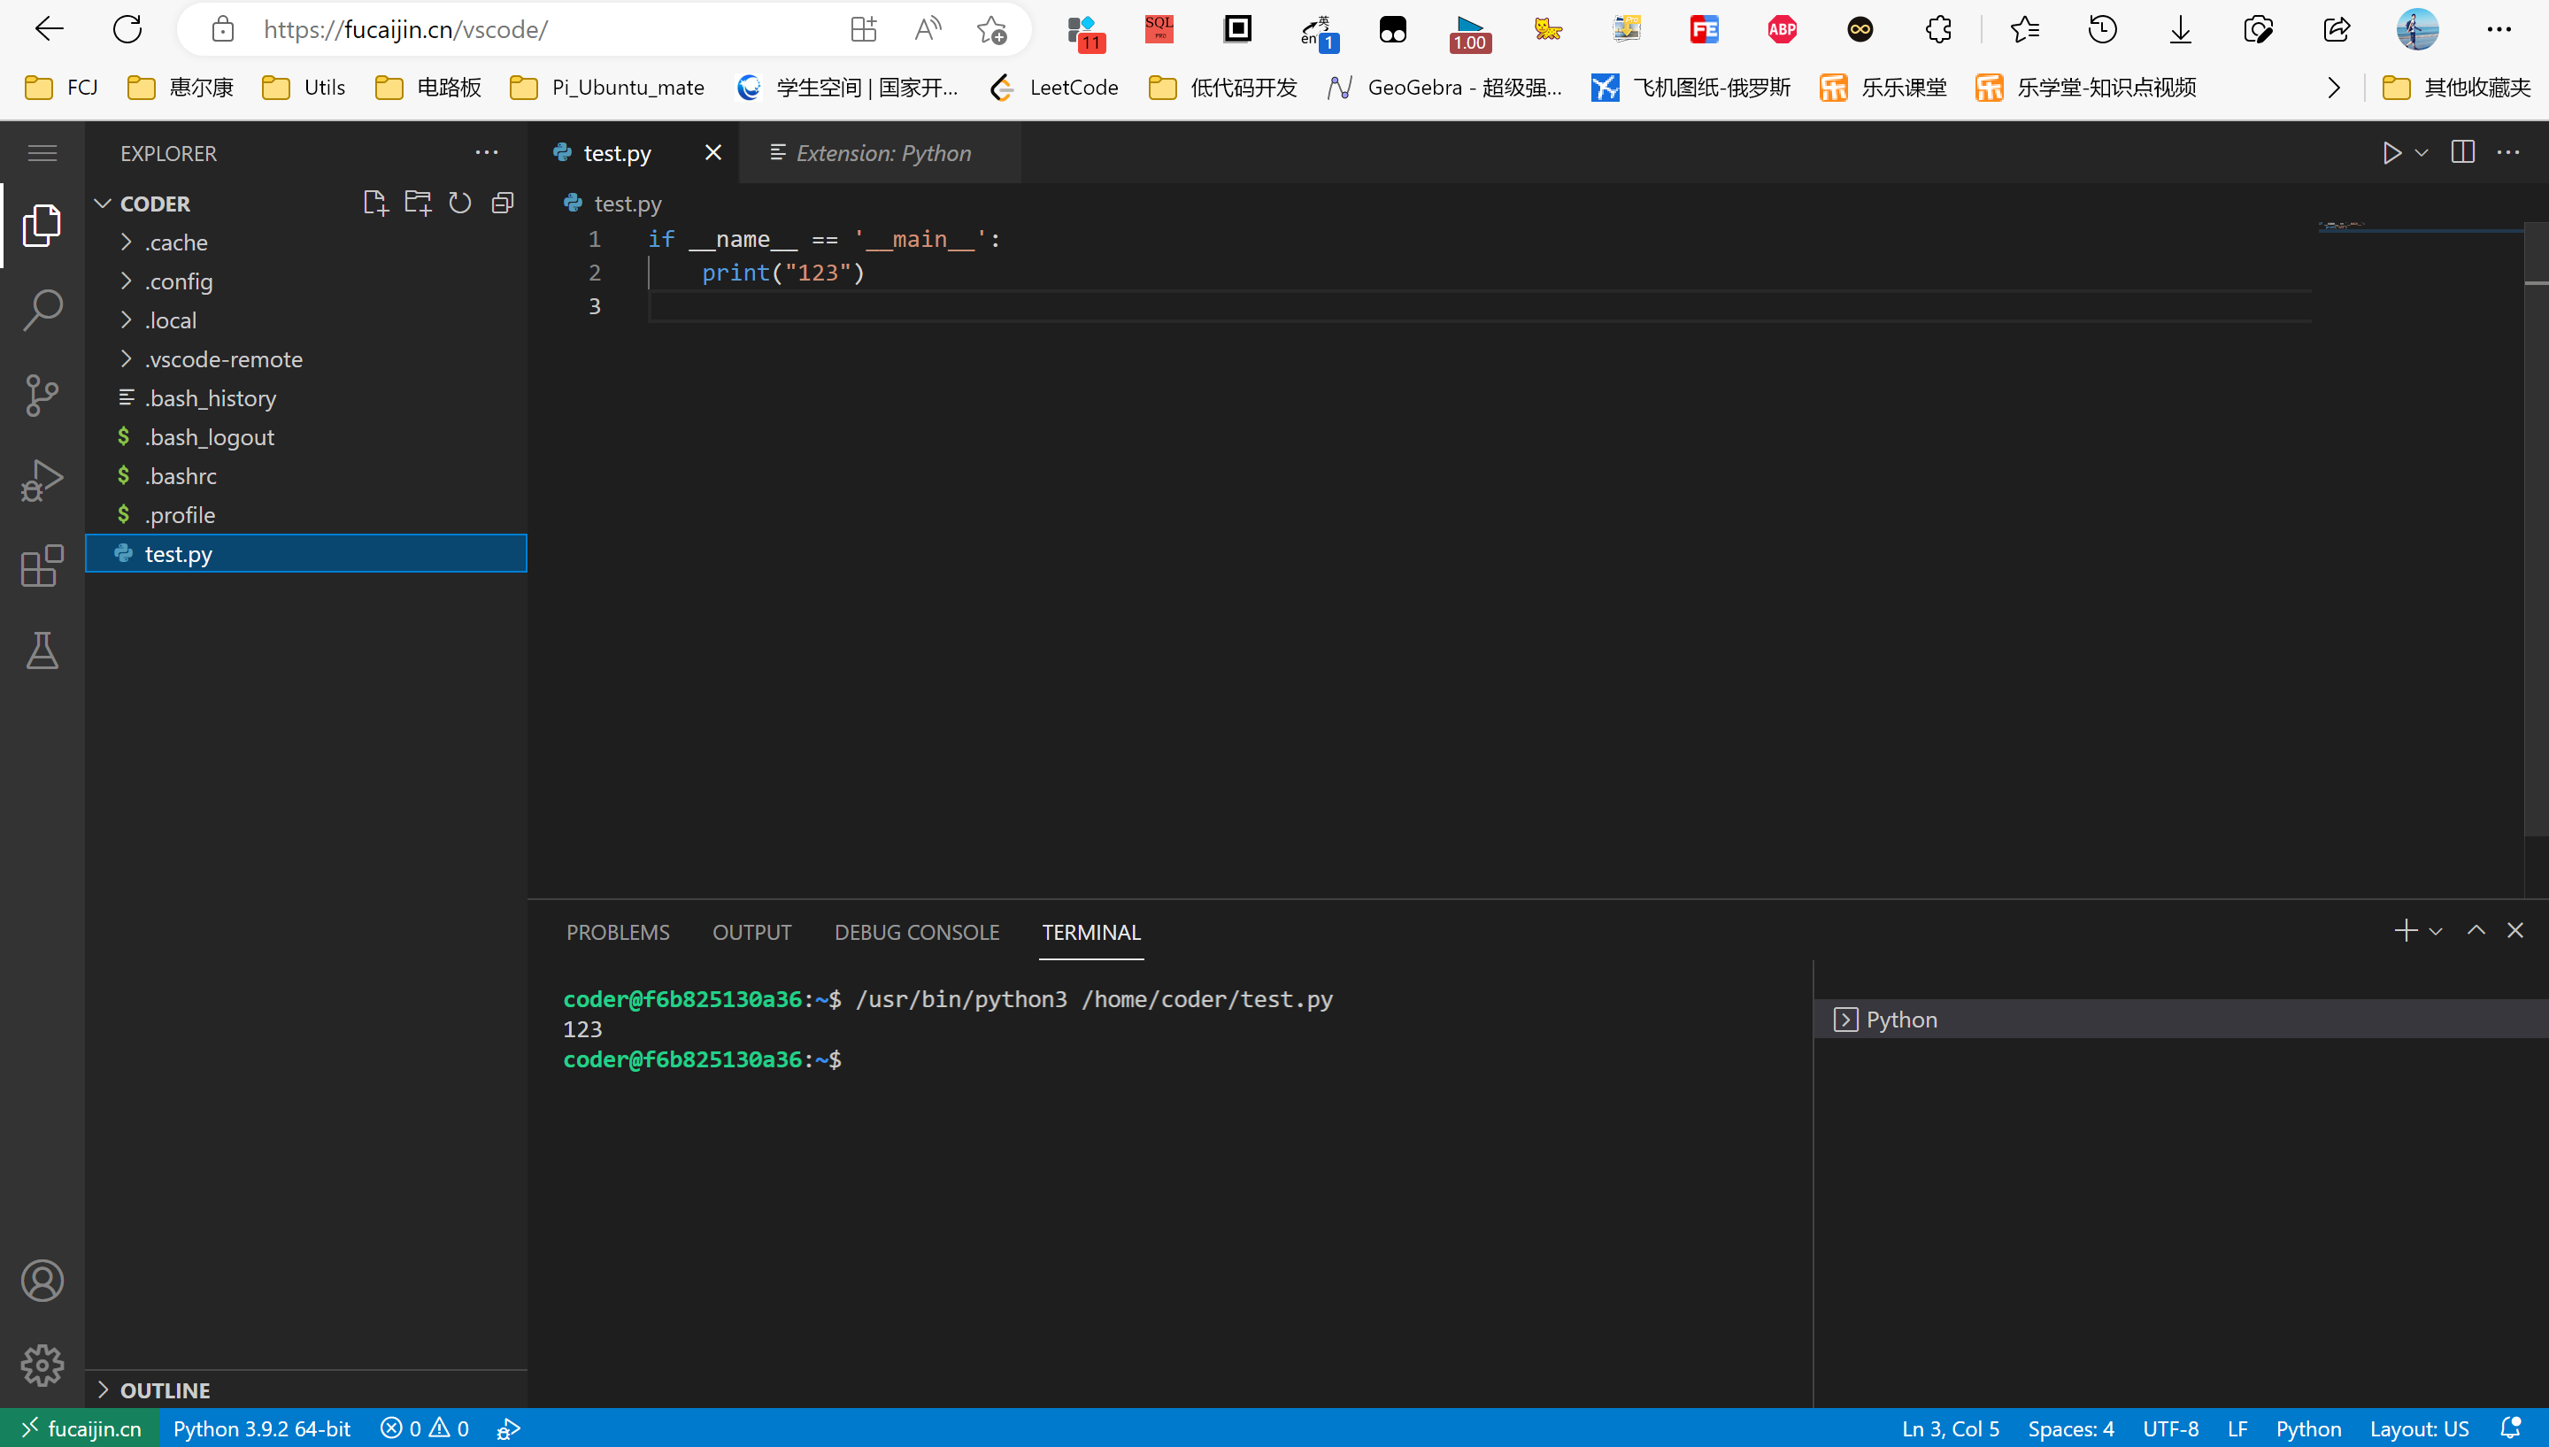Screen dimensions: 2549x1447
Task: Add this page to favorites star
Action: click(x=990, y=29)
